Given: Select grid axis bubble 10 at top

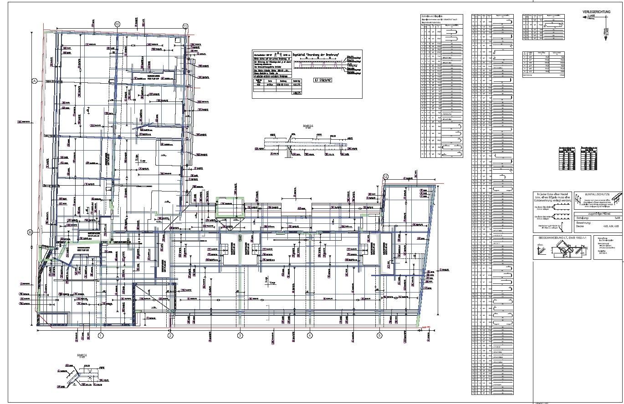Looking at the screenshot, I should point(117,24).
